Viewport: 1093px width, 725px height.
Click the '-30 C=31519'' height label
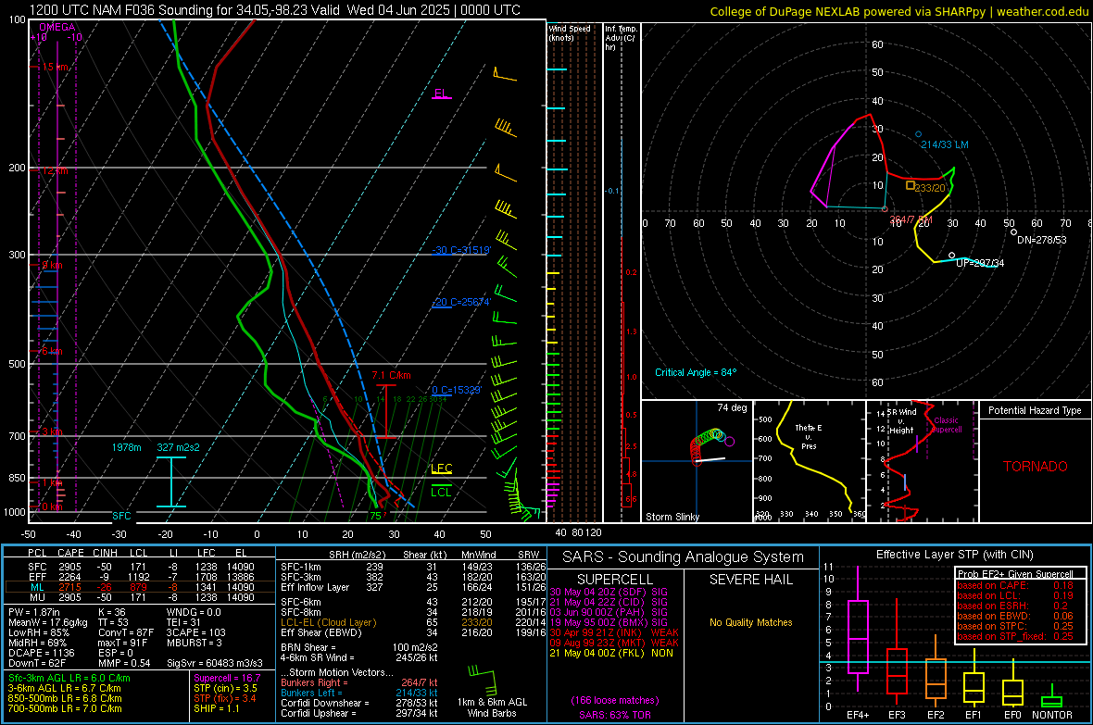pos(460,250)
